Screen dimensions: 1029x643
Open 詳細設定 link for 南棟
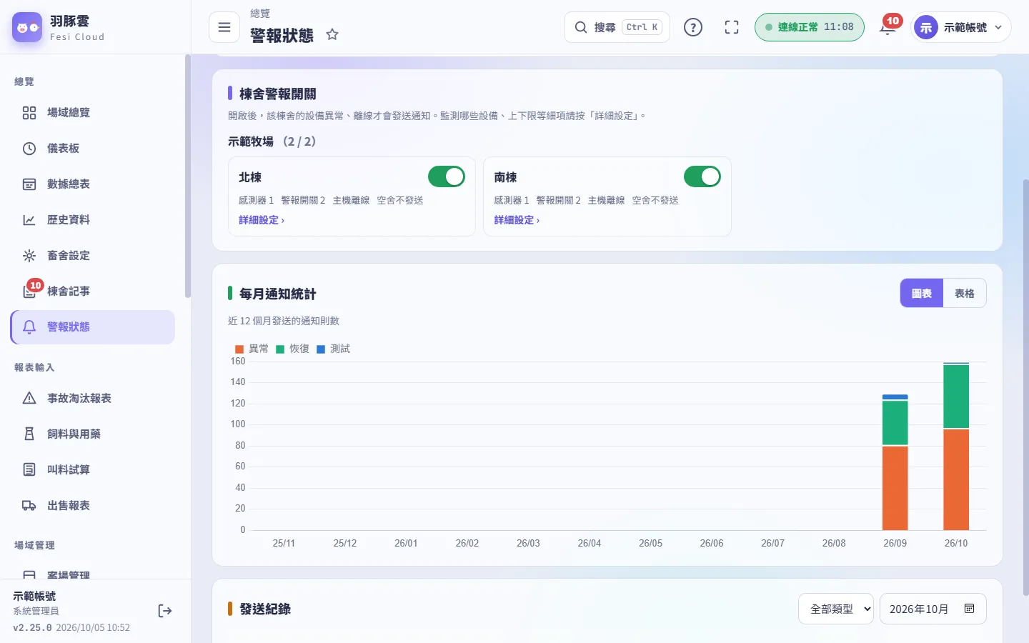tap(517, 220)
